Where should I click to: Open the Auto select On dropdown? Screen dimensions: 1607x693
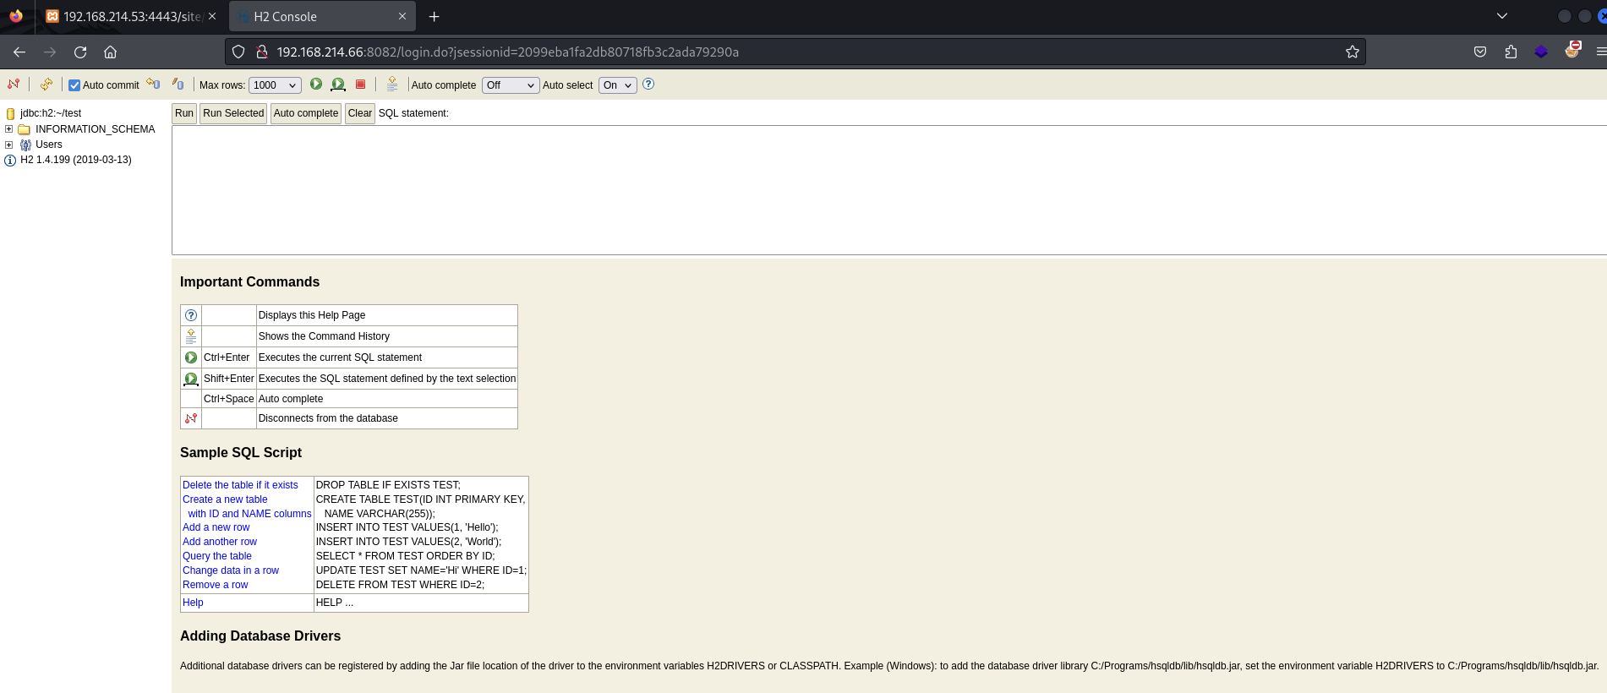coord(617,85)
